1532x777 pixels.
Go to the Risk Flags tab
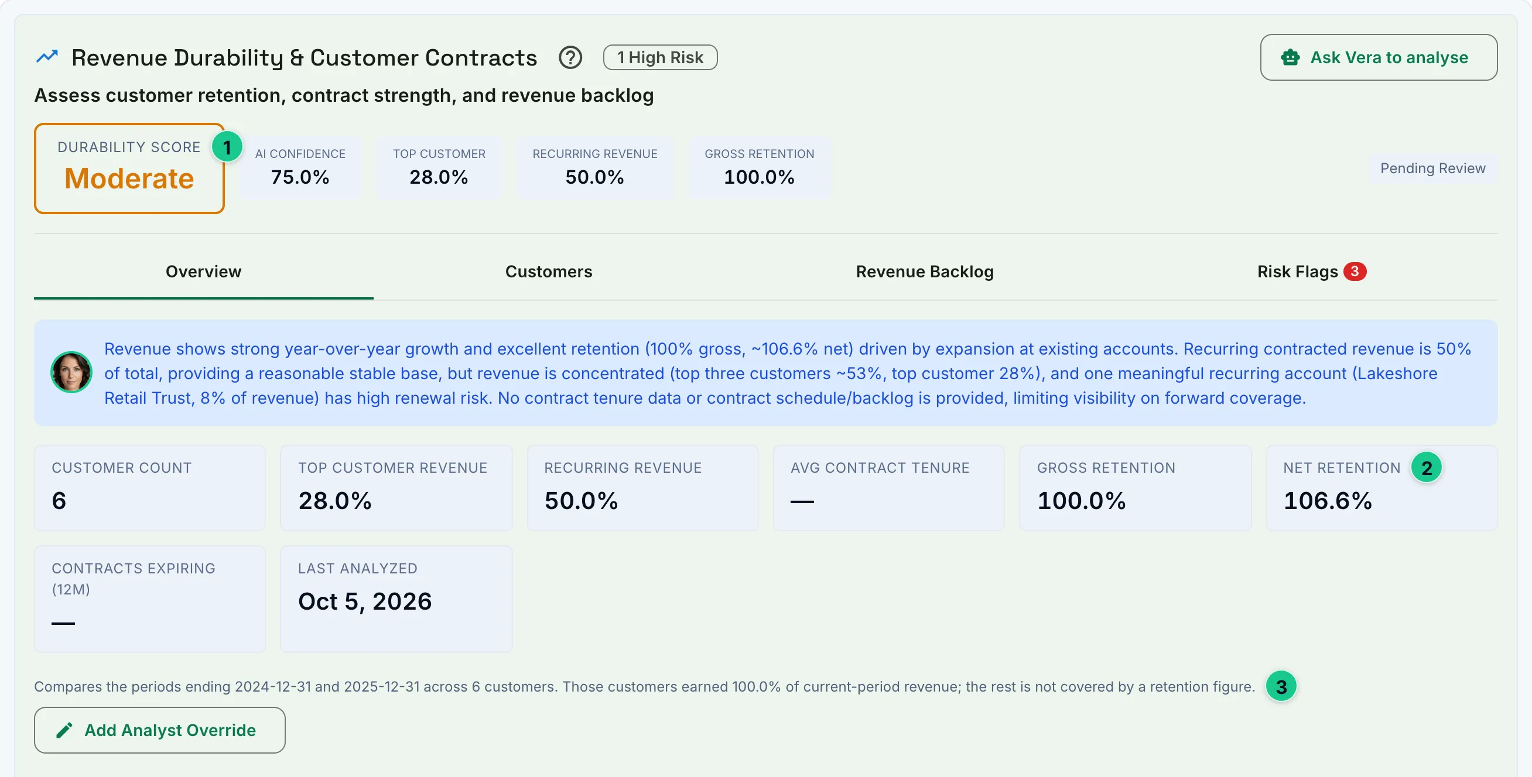point(1311,271)
